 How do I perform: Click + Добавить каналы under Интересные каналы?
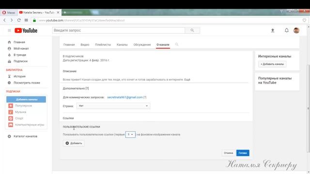tap(272, 64)
